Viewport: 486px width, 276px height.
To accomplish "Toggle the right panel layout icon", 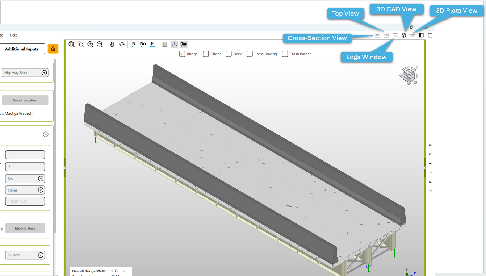I will point(430,35).
